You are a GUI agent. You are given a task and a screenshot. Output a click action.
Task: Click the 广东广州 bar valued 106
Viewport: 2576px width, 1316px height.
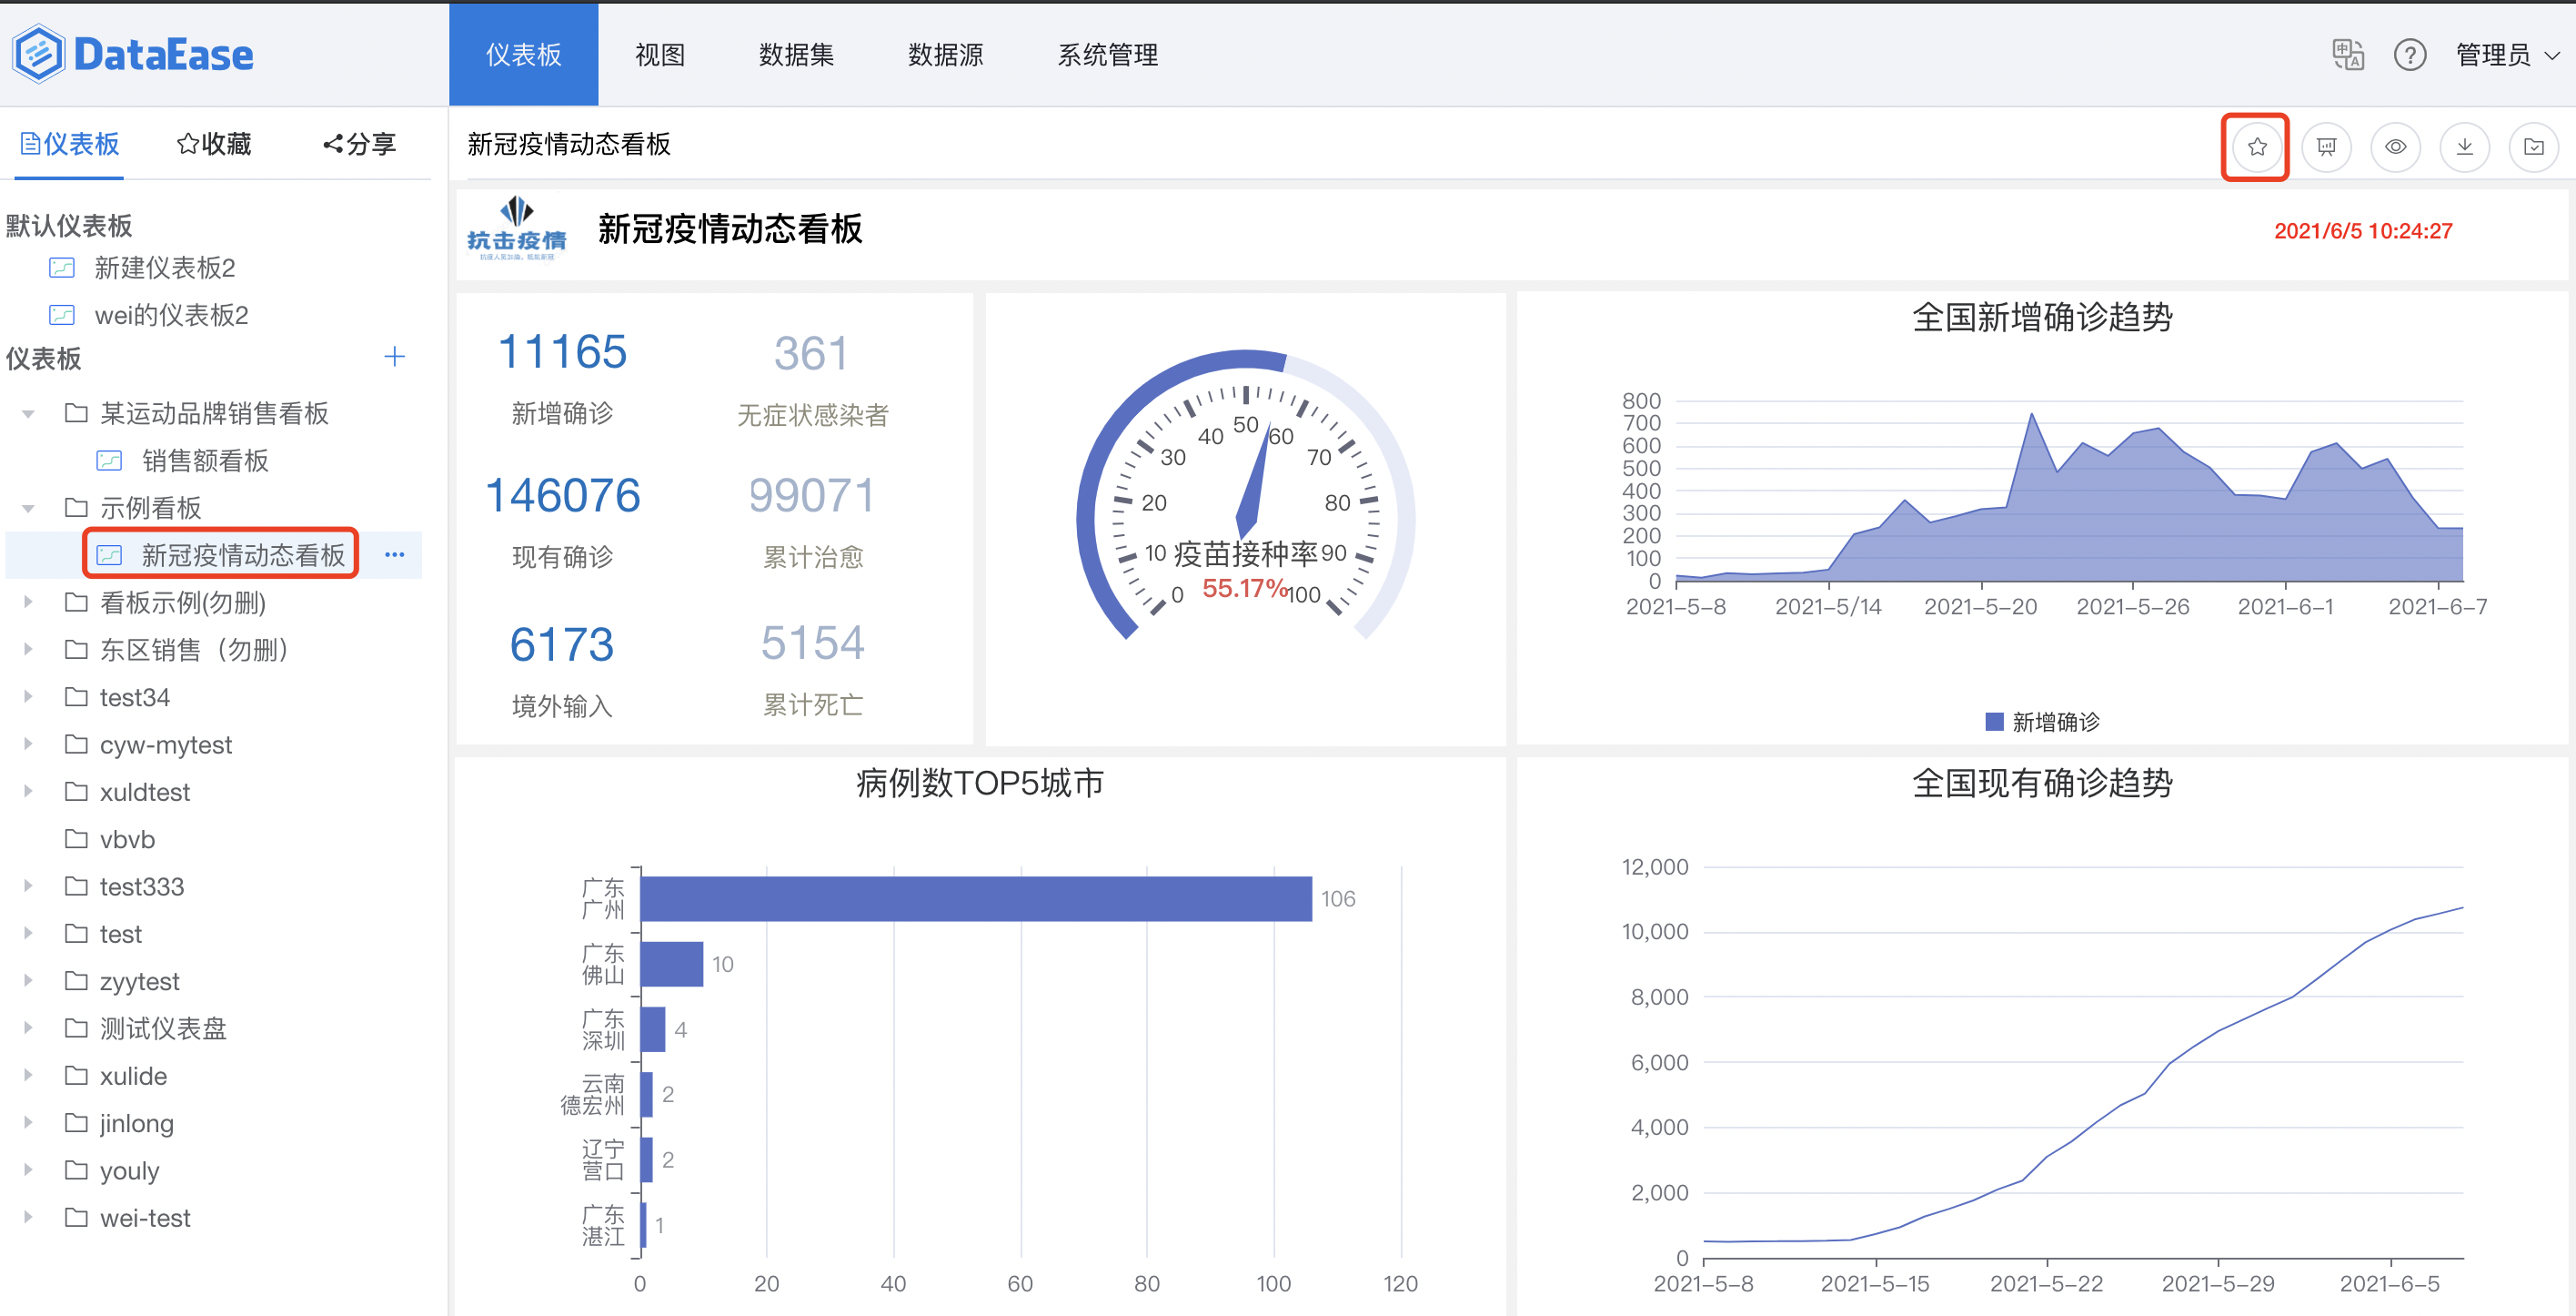click(975, 898)
